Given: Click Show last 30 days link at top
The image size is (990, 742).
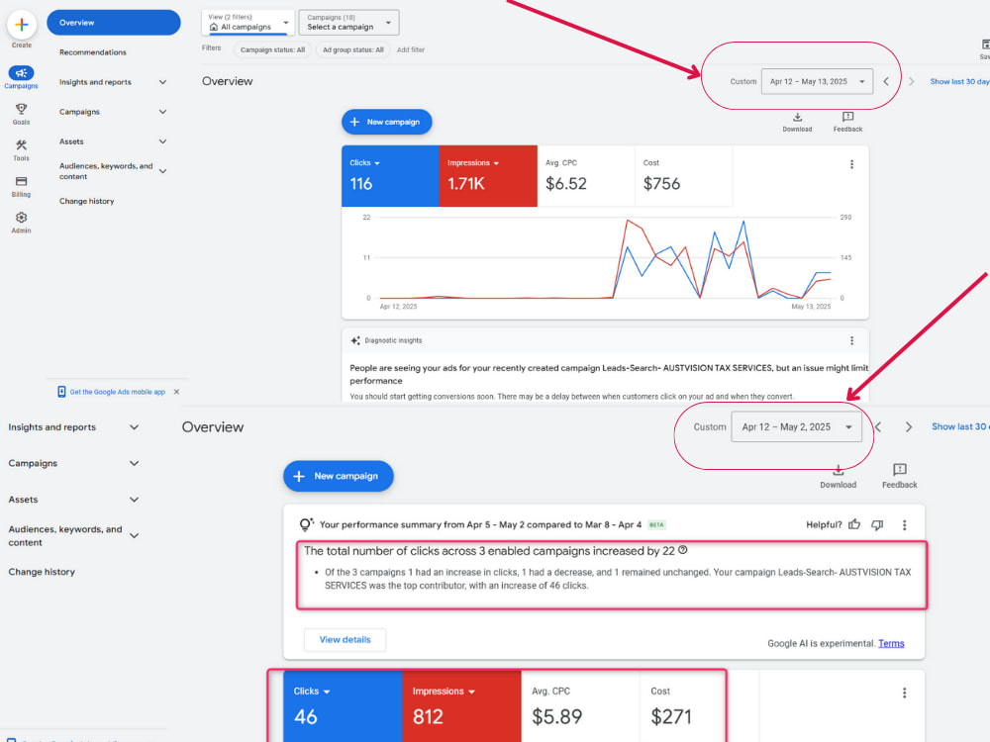Looking at the screenshot, I should 959,81.
